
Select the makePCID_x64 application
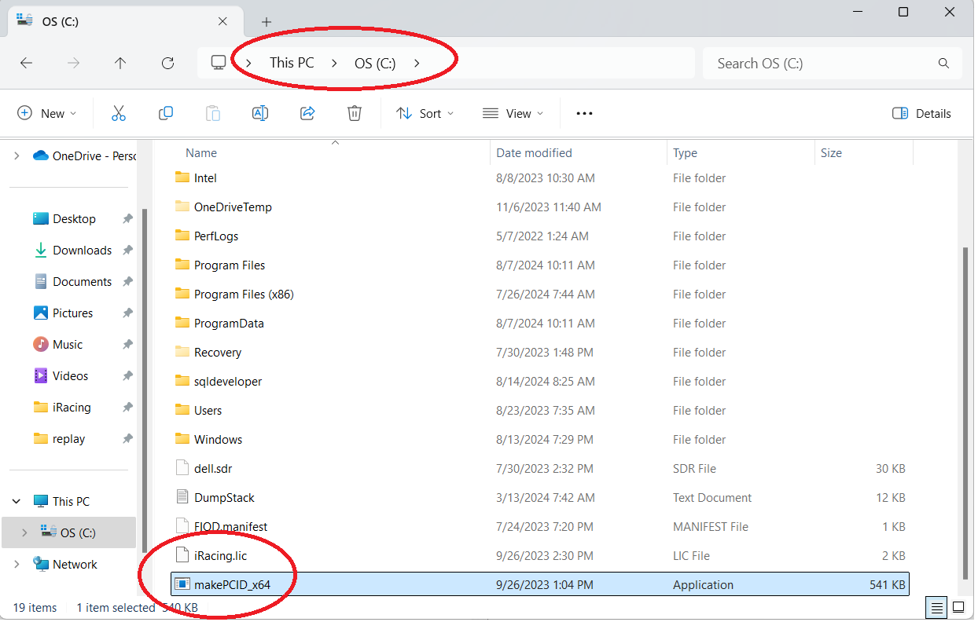click(x=540, y=585)
